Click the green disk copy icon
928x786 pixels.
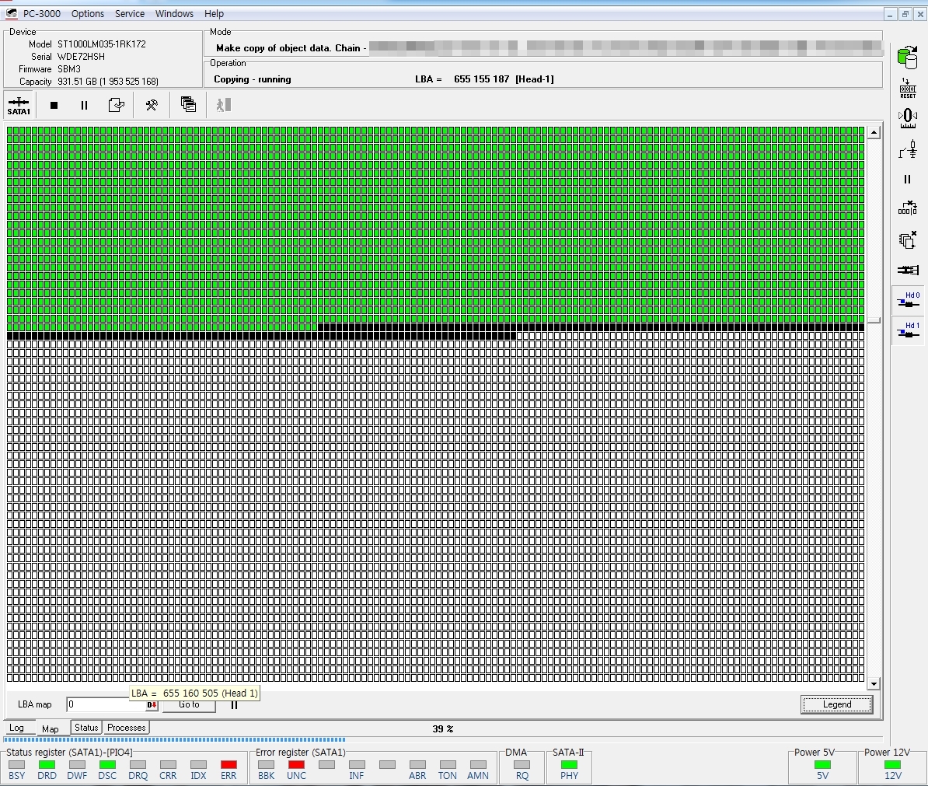click(x=907, y=58)
